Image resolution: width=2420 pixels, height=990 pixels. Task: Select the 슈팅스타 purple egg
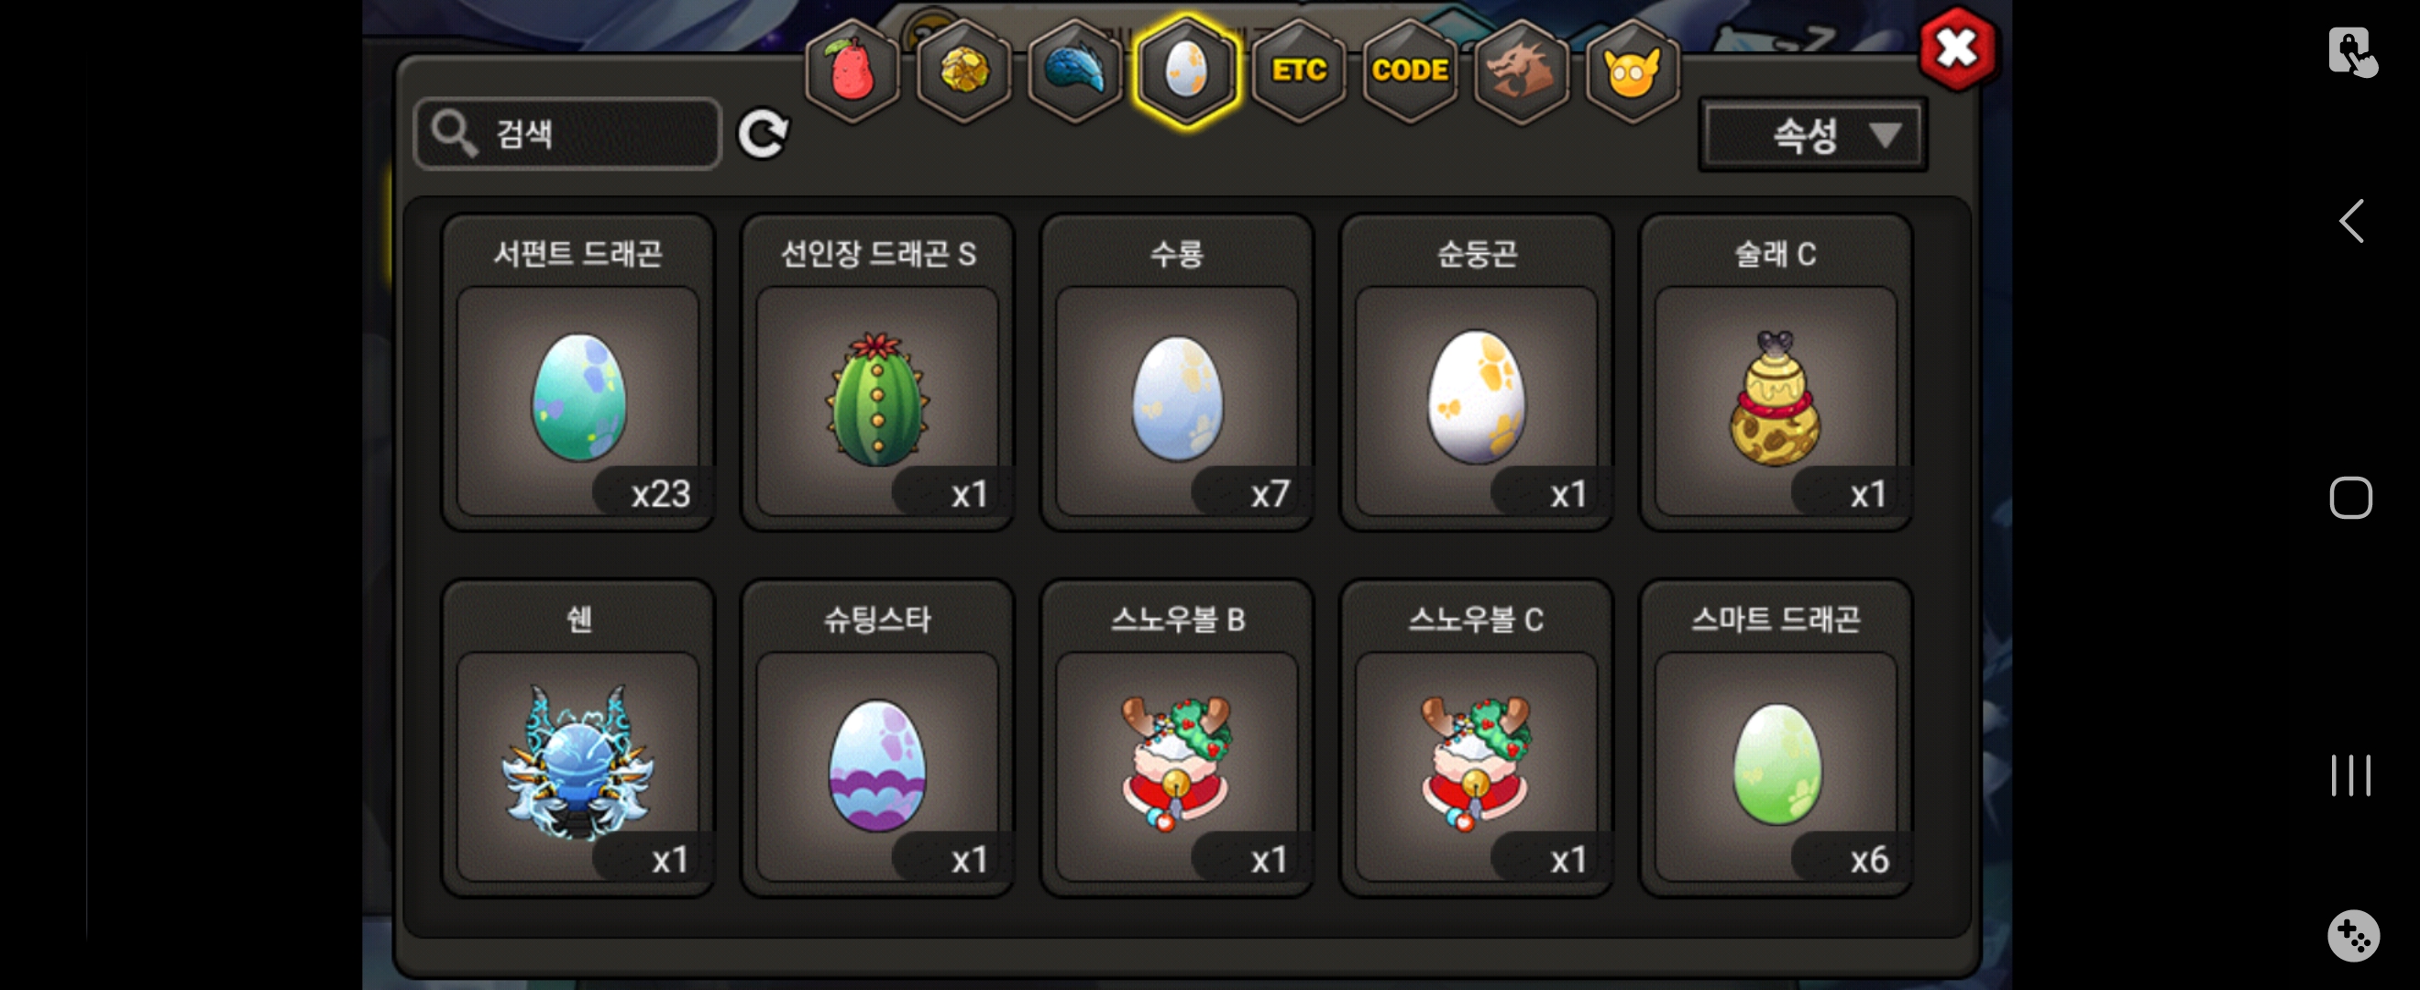coord(877,738)
